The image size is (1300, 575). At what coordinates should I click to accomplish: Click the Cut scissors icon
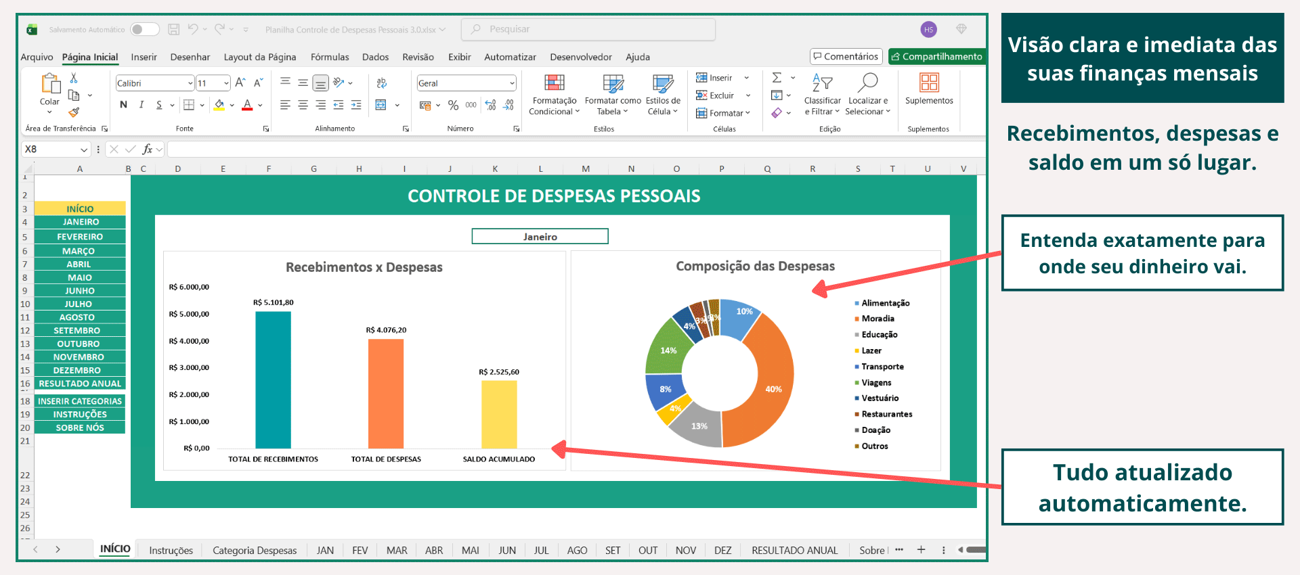74,78
